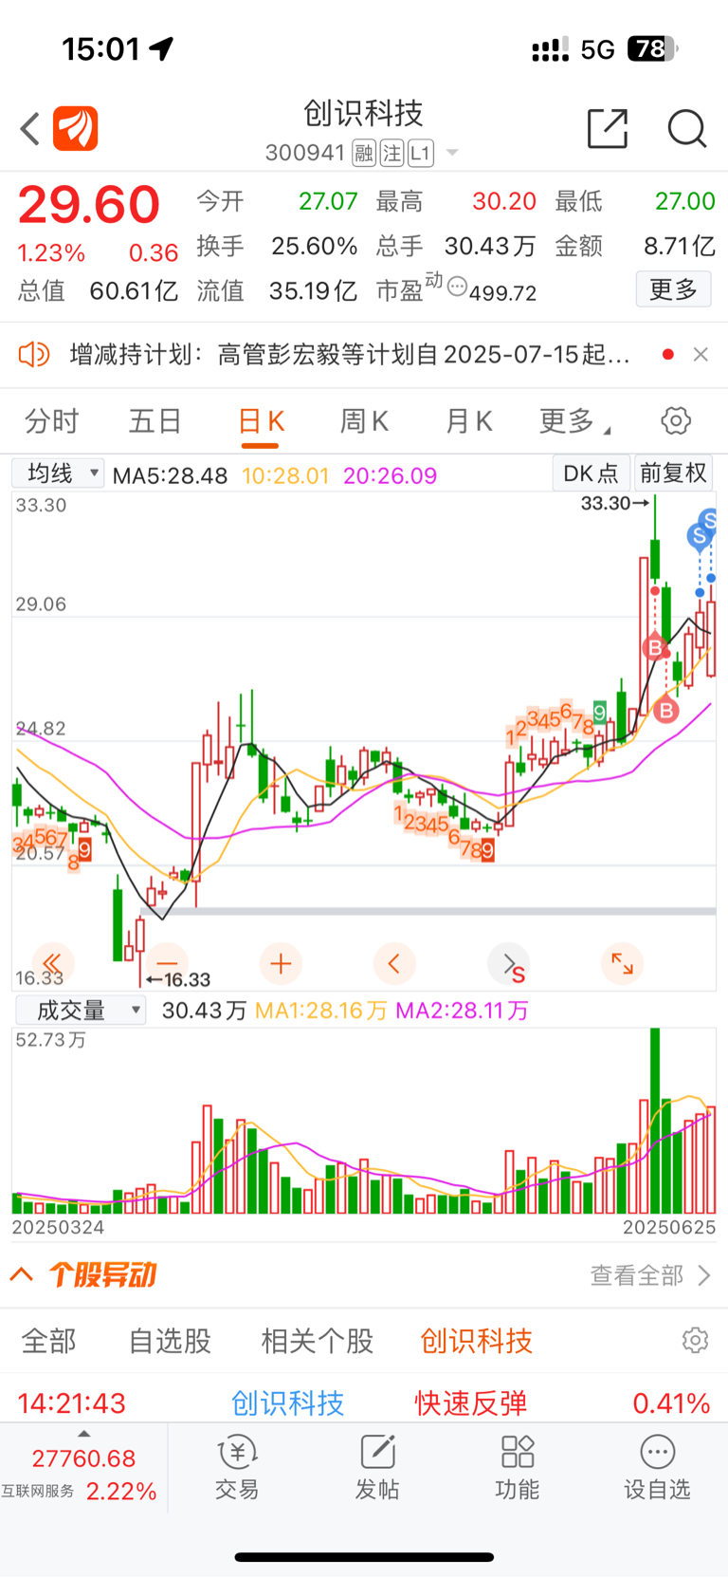The height and width of the screenshot is (1578, 728).
Task: Tap the battery 78 indicator
Action: (652, 48)
